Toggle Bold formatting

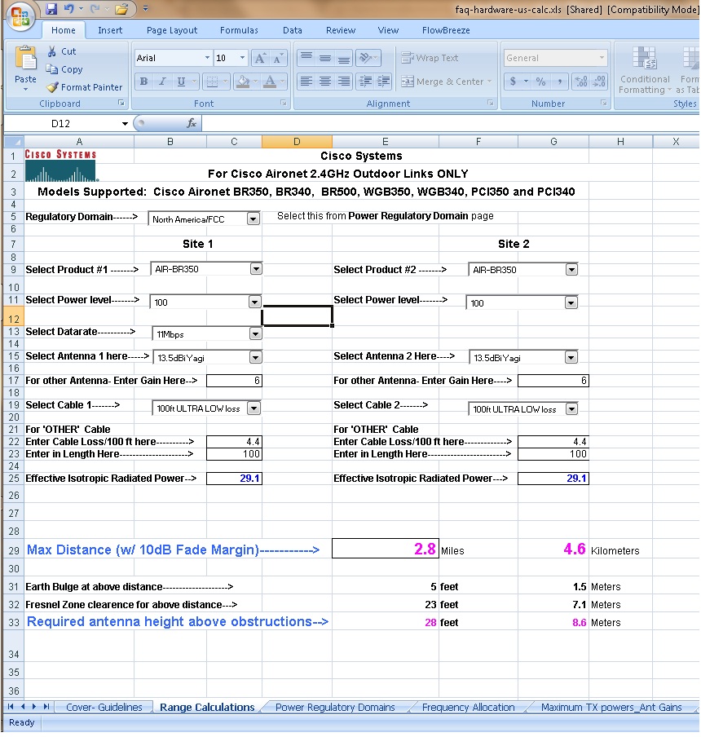[x=143, y=82]
